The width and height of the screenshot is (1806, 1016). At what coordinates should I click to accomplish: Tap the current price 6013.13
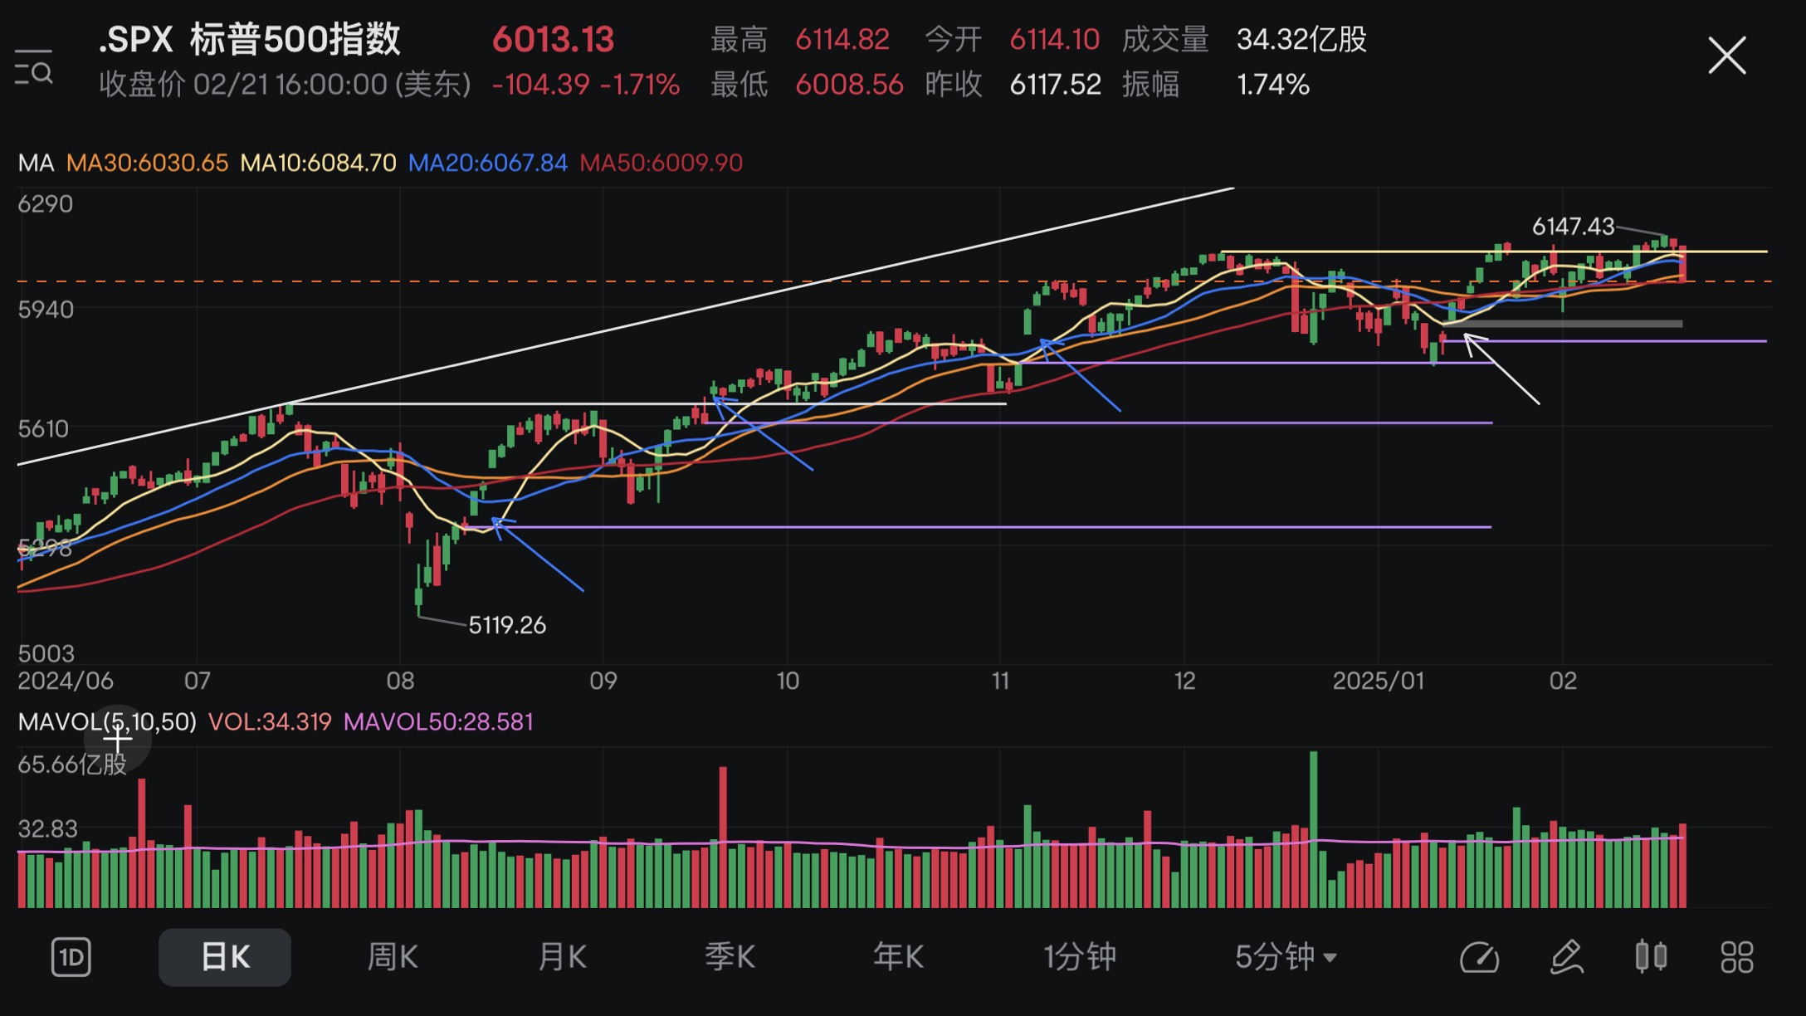tap(553, 39)
